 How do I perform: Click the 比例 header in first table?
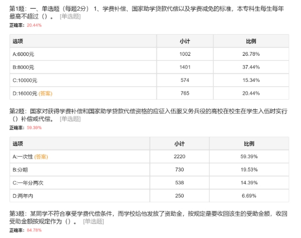click(251, 41)
